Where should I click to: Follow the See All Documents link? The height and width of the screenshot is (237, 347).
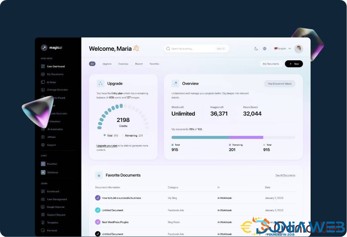[x=285, y=175]
